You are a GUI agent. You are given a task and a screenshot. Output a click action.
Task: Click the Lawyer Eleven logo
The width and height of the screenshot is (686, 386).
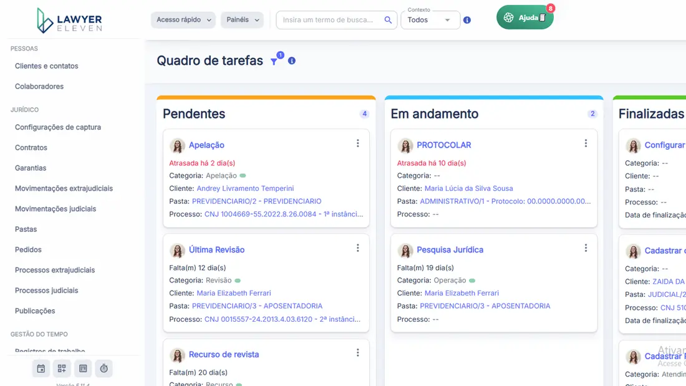(69, 21)
